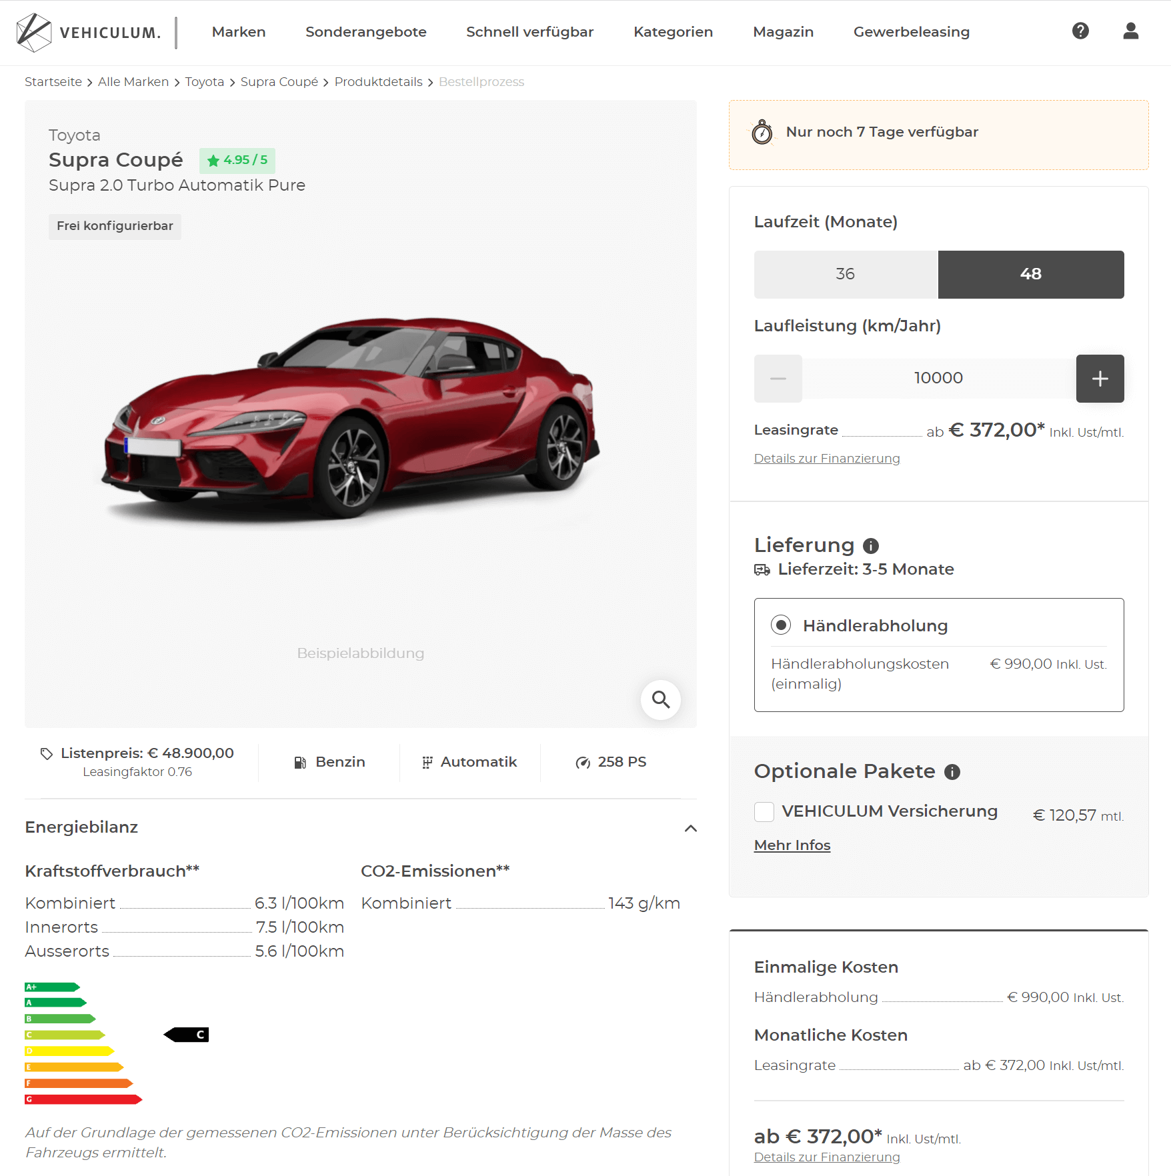Open Schnell verfügbar in navigation
Viewport: 1171px width, 1176px height.
pos(529,32)
